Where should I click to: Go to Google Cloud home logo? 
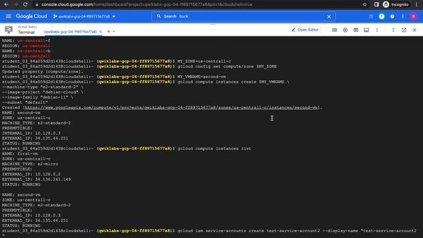pos(31,17)
